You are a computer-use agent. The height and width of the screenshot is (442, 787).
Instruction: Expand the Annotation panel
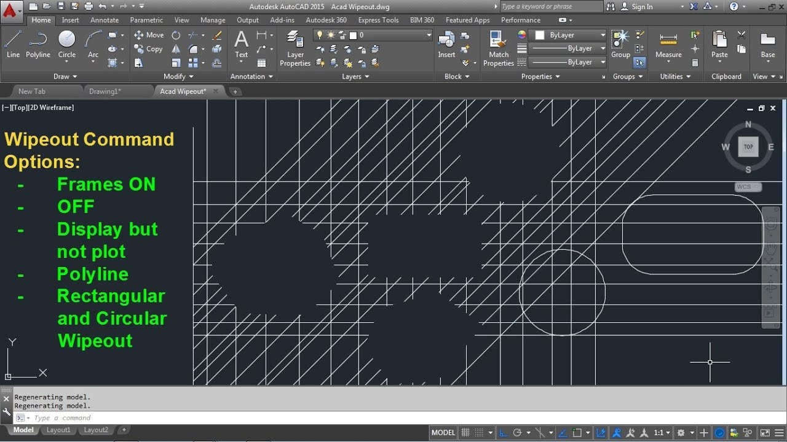tap(251, 77)
